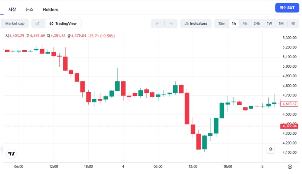Open the Indicators menu
The height and width of the screenshot is (174, 302).
pos(196,23)
